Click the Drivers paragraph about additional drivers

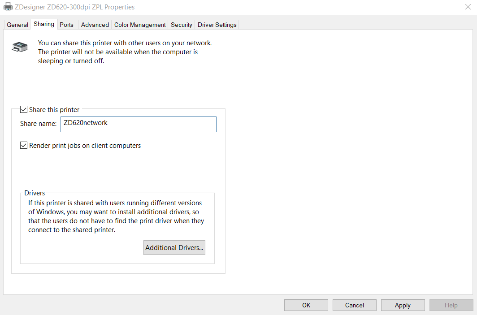pos(116,216)
